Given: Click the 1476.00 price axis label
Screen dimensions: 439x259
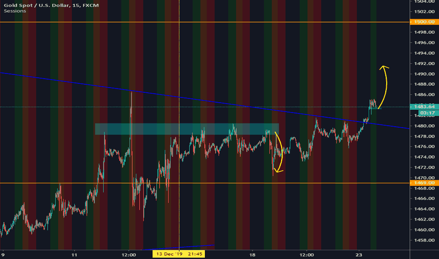Looking at the screenshot, I should tap(424, 146).
